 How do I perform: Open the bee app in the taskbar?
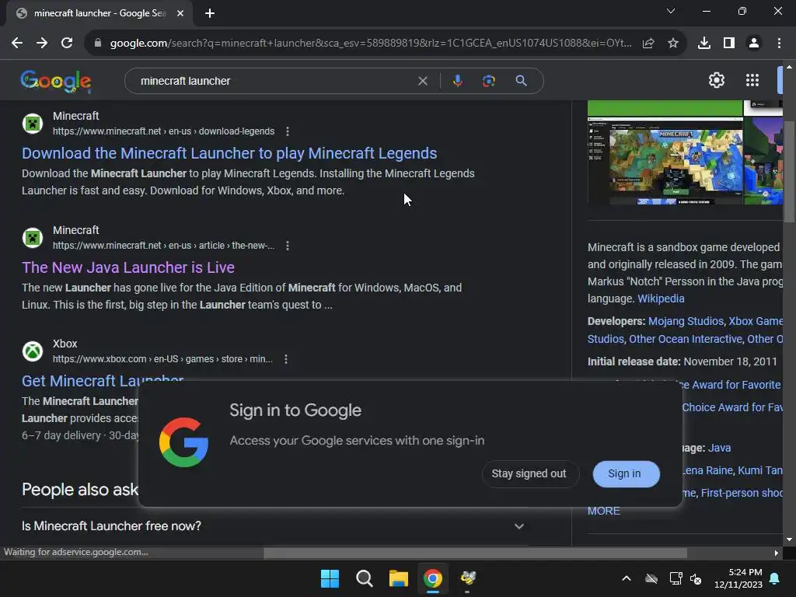pyautogui.click(x=467, y=578)
